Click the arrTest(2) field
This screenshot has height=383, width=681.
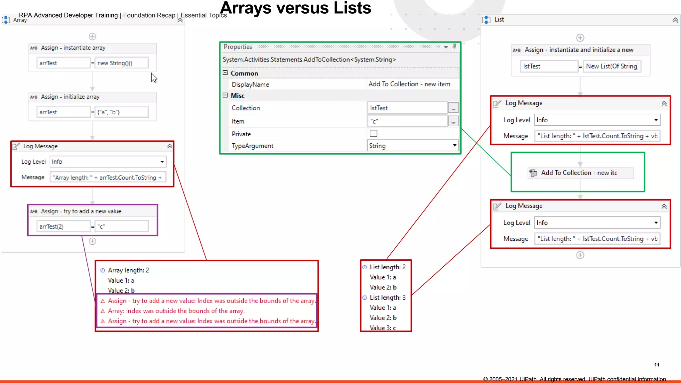pos(63,227)
